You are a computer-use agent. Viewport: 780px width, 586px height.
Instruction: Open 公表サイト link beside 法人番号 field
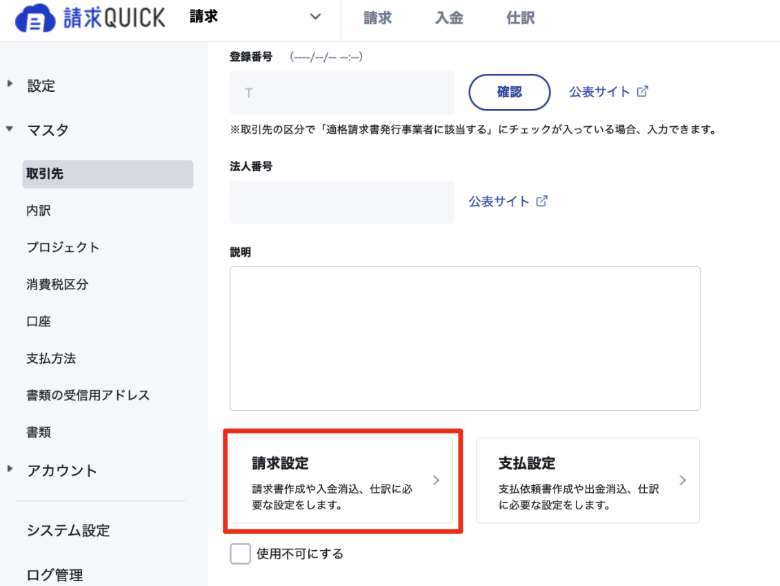tap(499, 201)
